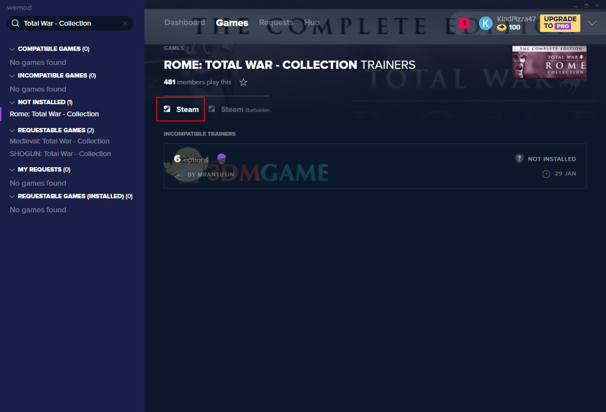Click the 481 members play this text
The image size is (606, 412).
(x=198, y=82)
